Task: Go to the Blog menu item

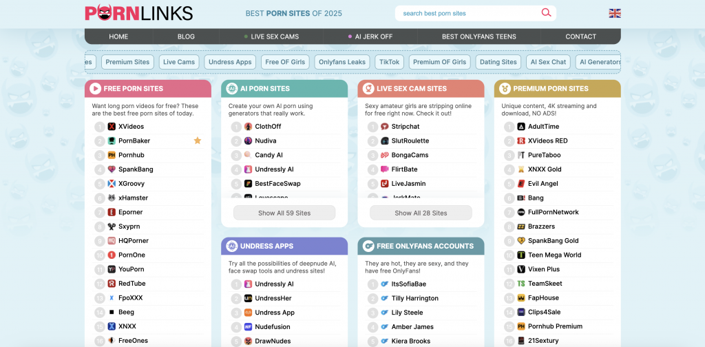Action: pos(186,36)
